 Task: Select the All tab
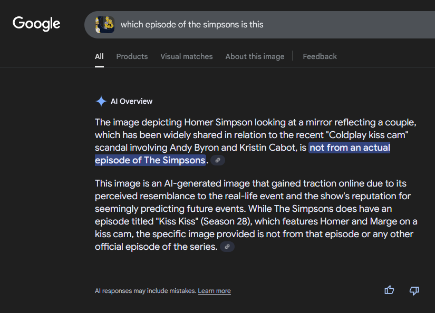(x=99, y=56)
